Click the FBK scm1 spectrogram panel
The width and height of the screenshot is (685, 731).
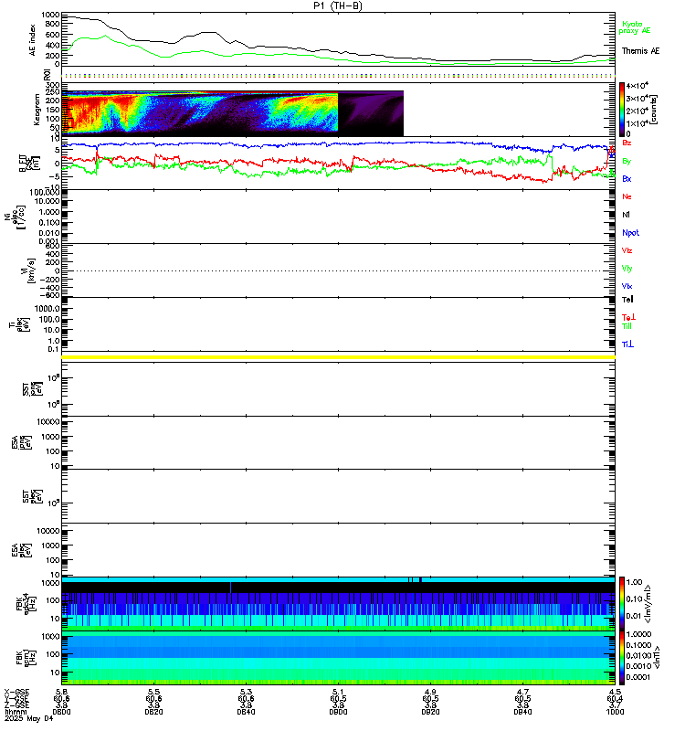point(338,658)
